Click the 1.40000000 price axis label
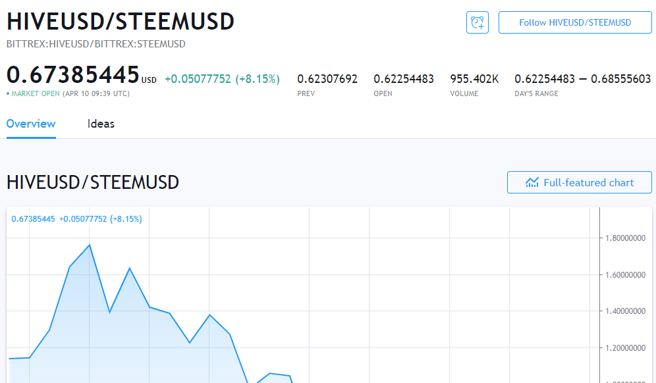 (626, 311)
